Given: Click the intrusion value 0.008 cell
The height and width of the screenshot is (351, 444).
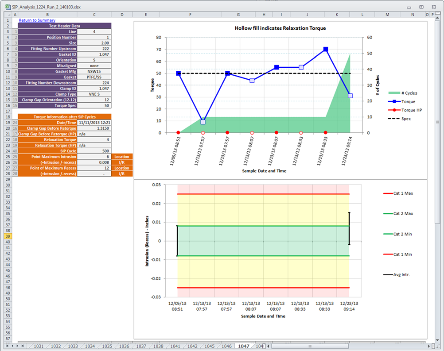Looking at the screenshot, I should tap(94, 162).
